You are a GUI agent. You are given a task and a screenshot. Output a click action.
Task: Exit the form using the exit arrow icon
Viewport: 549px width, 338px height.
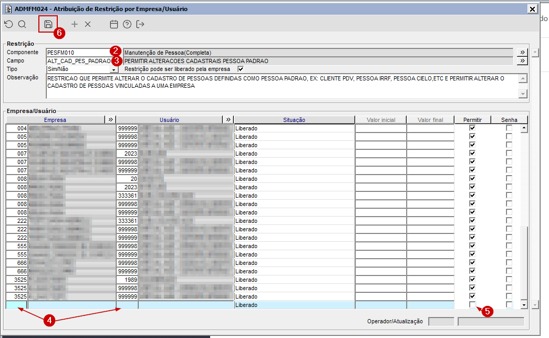140,24
